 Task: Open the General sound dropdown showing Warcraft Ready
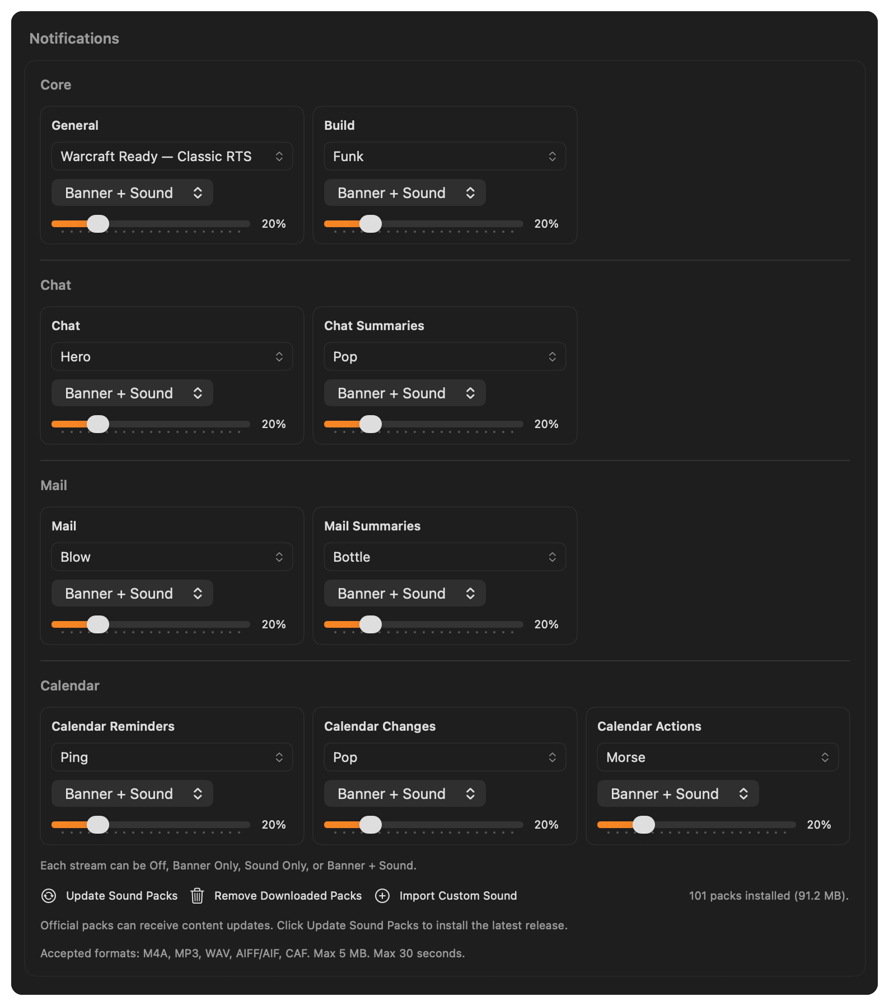172,156
